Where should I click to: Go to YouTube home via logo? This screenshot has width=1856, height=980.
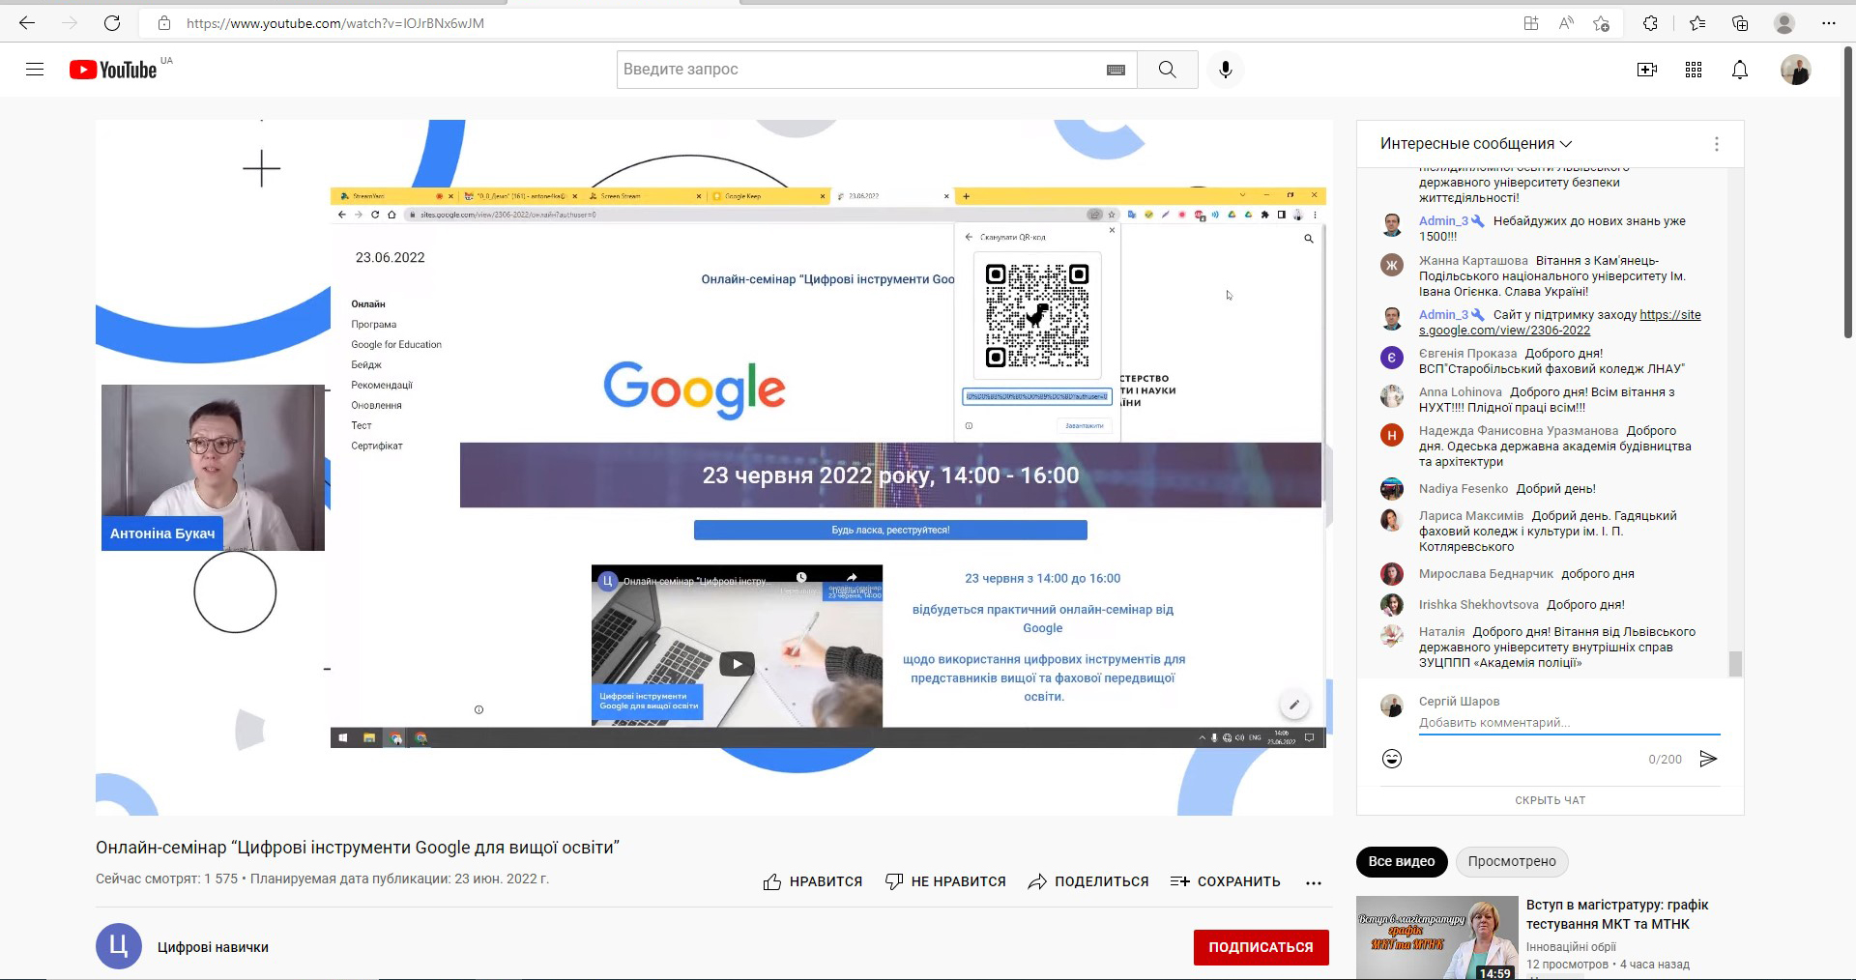click(113, 70)
